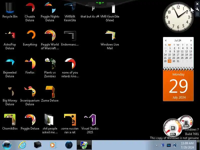Select the VM0 KevinSite (View) icon

point(110,12)
